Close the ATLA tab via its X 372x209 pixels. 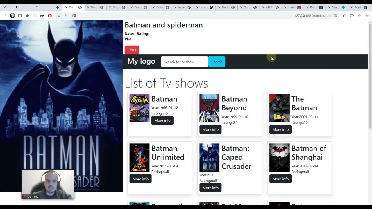[263, 8]
